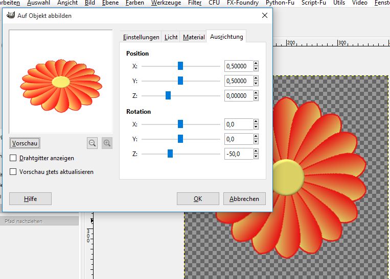Screen dimensions: 390x279
Task: Select the Material tab
Action: (x=194, y=37)
